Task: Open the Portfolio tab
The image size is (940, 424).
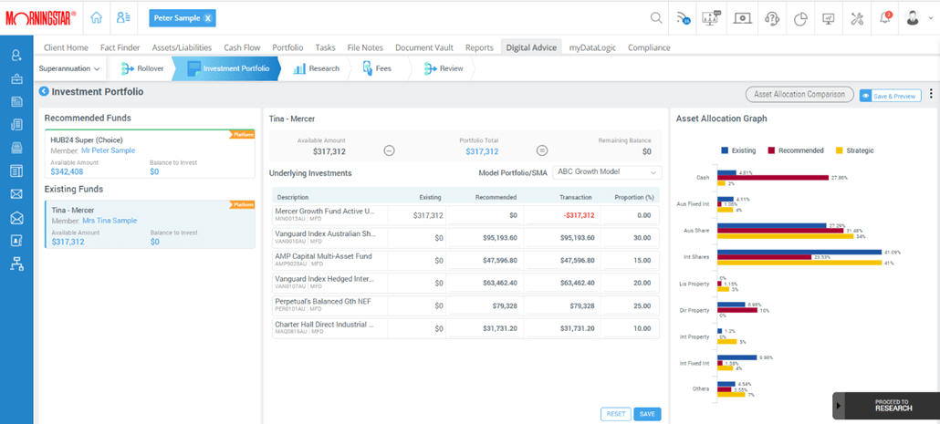Action: [287, 47]
